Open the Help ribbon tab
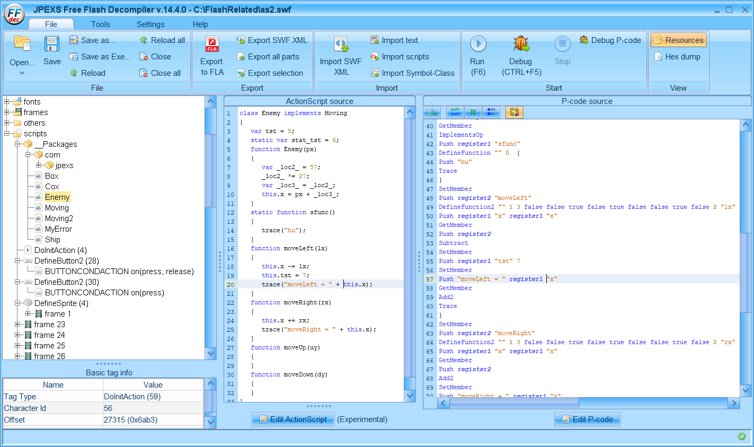This screenshot has height=447, width=754. pos(200,24)
